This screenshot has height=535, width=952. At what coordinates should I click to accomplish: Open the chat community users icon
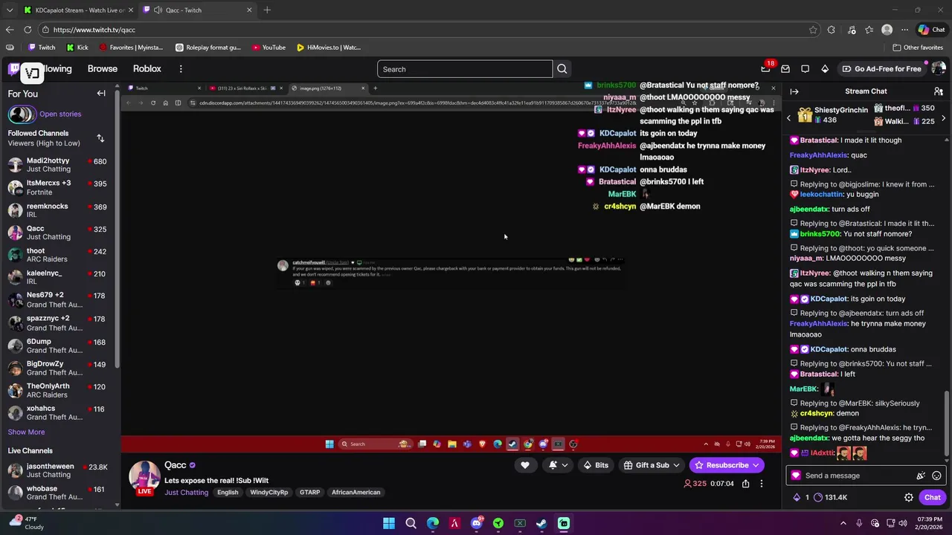point(939,91)
